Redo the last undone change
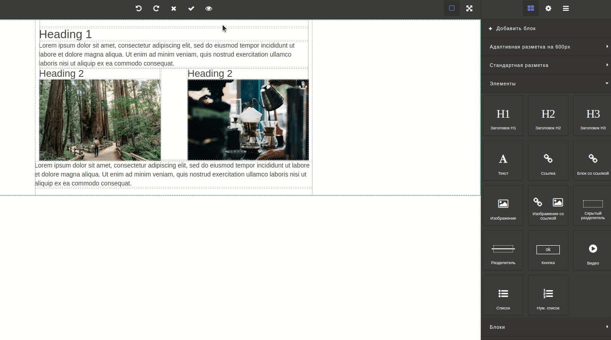The image size is (611, 340). point(156,9)
